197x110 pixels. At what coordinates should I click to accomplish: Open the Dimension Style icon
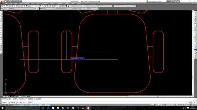(x=84, y=6)
